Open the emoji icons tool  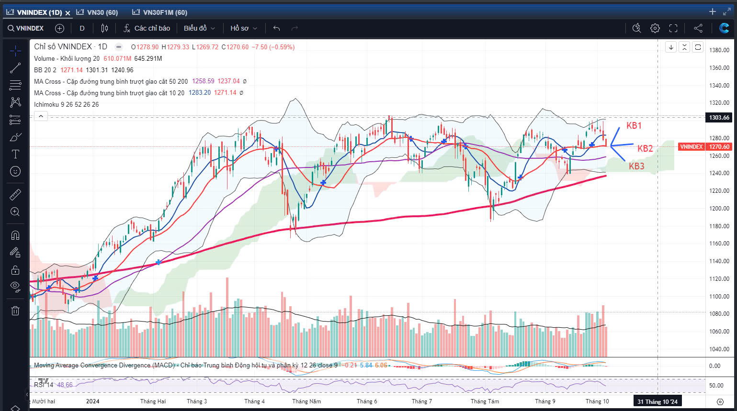(15, 171)
